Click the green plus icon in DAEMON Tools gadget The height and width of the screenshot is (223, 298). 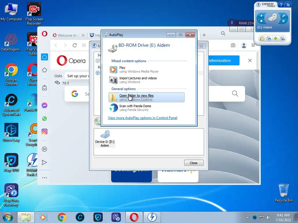[x=276, y=39]
